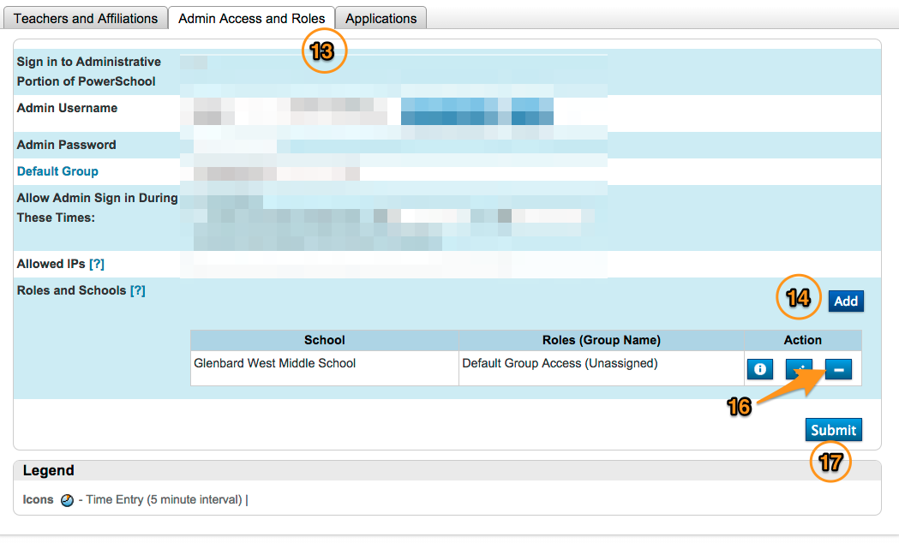899x543 pixels.
Task: Click the Legend section heading
Action: click(49, 471)
